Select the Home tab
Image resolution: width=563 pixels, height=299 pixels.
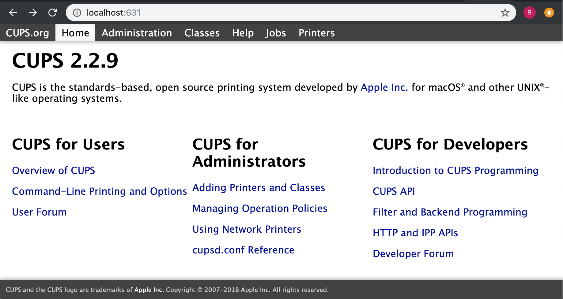click(75, 33)
